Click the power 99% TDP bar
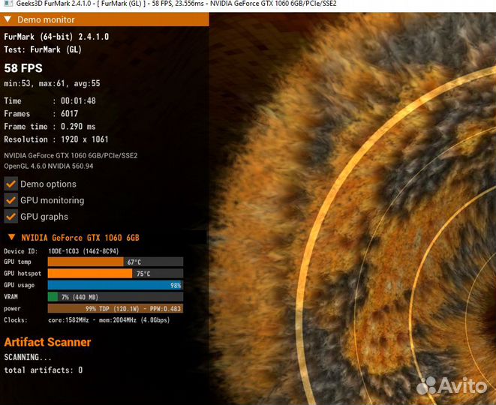Screen dimensions: 496x405 tap(116, 308)
